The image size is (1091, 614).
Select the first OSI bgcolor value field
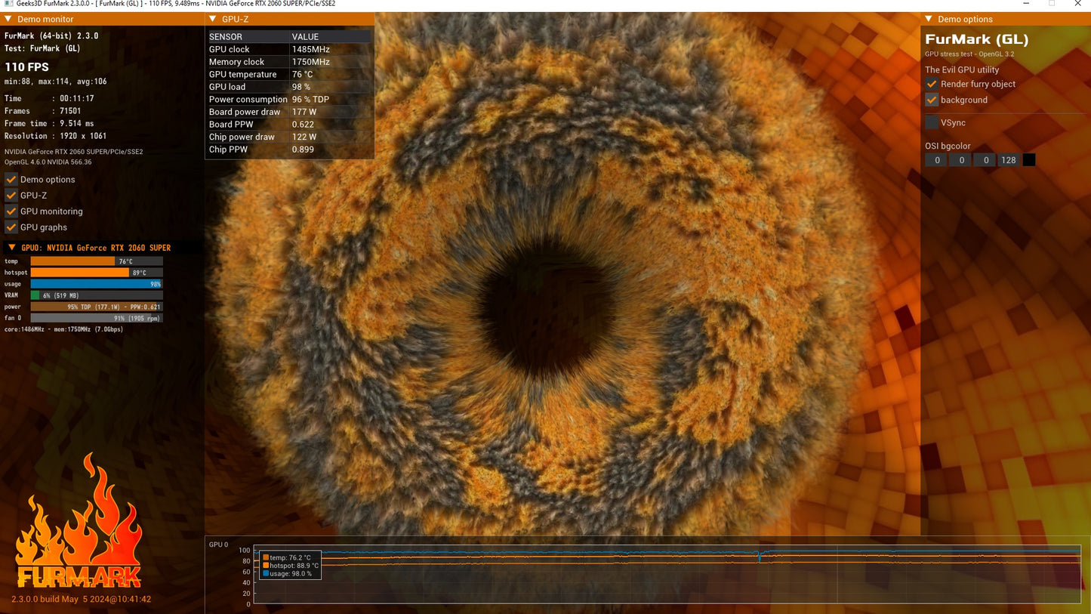(x=936, y=160)
